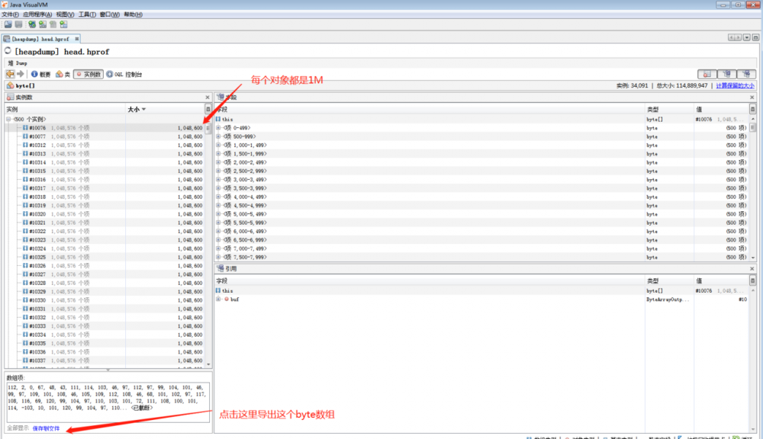Close the head.hprof tab

77,39
